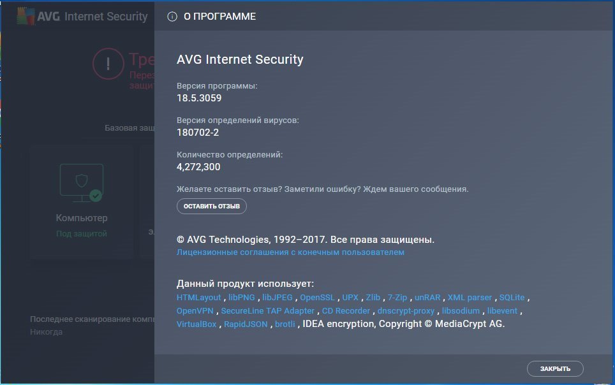Click the dnscrypt-proxy link

[406, 311]
